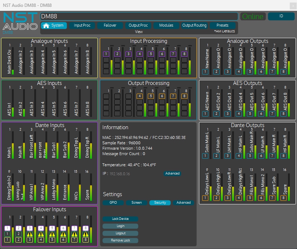Click orange routing box 6 for Fills Mono 2

[261, 198]
